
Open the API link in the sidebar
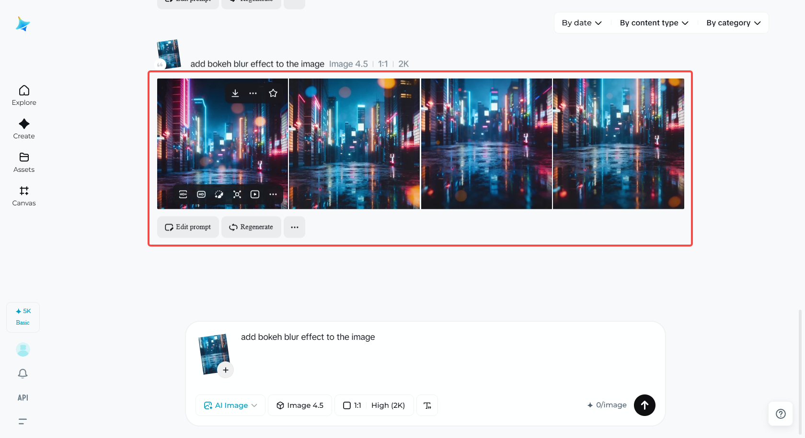click(23, 398)
